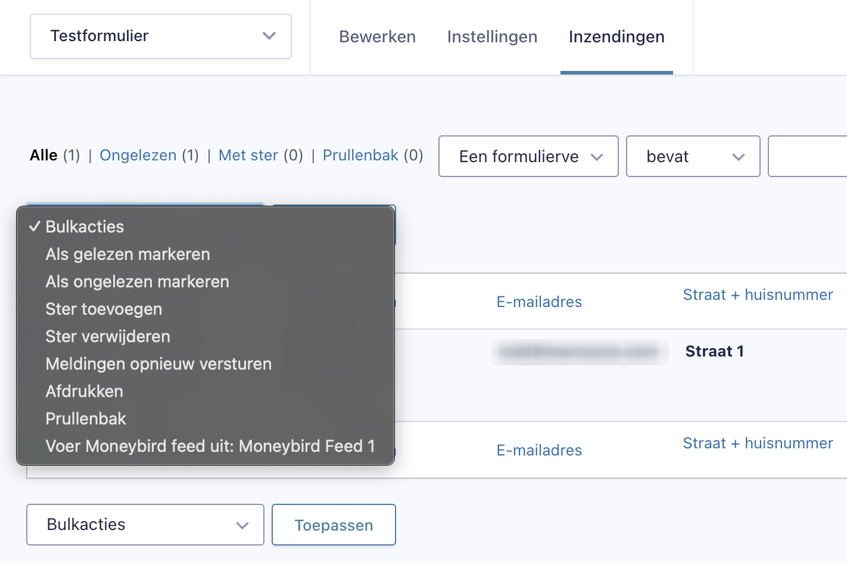Open the bottom Bulkacties dropdown
The width and height of the screenshot is (847, 564).
pos(145,525)
